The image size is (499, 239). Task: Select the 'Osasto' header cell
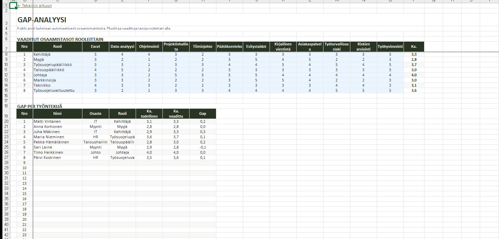pos(95,114)
